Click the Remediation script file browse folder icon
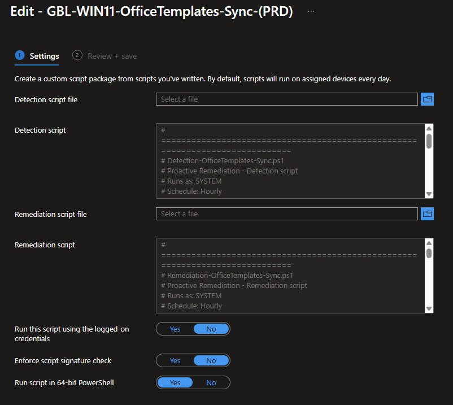The height and width of the screenshot is (405, 453). click(427, 214)
